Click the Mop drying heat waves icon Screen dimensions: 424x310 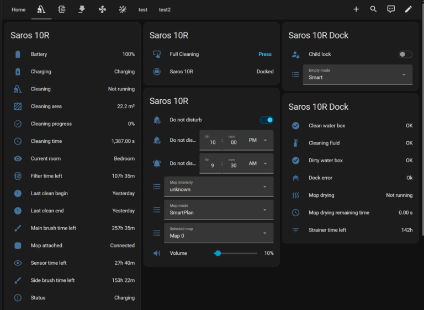click(x=295, y=195)
